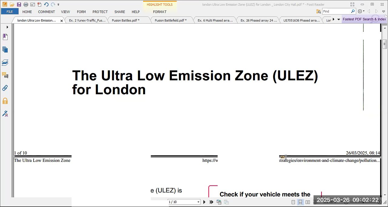Screen dimensions: 388x207
Task: Go to the next page
Action: (204, 202)
